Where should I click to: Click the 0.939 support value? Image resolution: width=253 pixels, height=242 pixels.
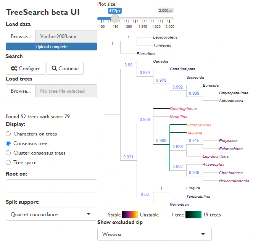coord(194,173)
